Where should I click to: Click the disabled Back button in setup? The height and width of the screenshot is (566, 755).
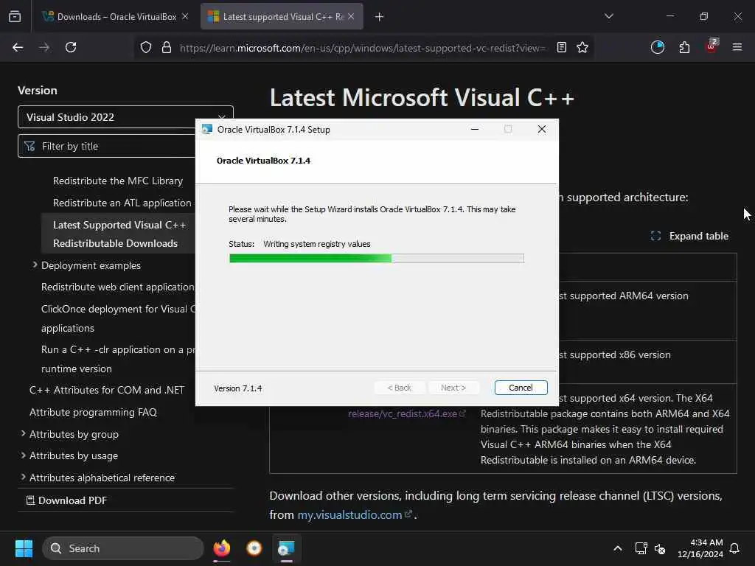399,388
